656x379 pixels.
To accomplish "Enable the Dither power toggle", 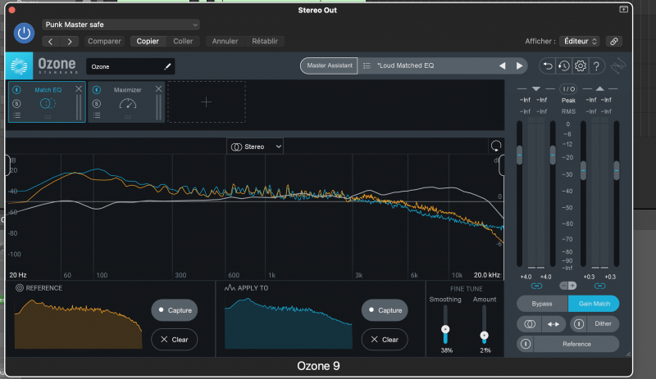I will tap(577, 323).
